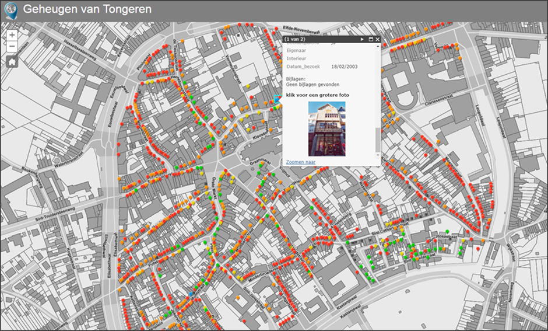Click the popup scrollbar down arrow
Screen dimensions: 548x331
click(x=377, y=155)
